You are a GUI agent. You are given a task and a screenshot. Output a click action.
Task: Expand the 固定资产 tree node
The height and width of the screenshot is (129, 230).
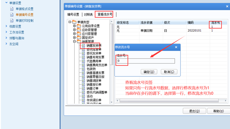[75, 37]
